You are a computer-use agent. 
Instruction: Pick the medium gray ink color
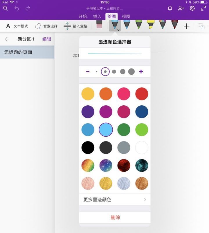click(124, 148)
